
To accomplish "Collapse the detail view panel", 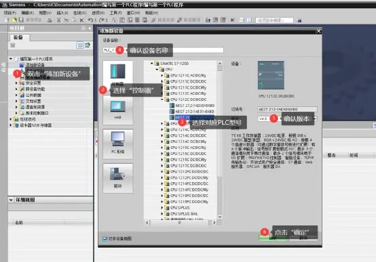I will (x=11, y=200).
